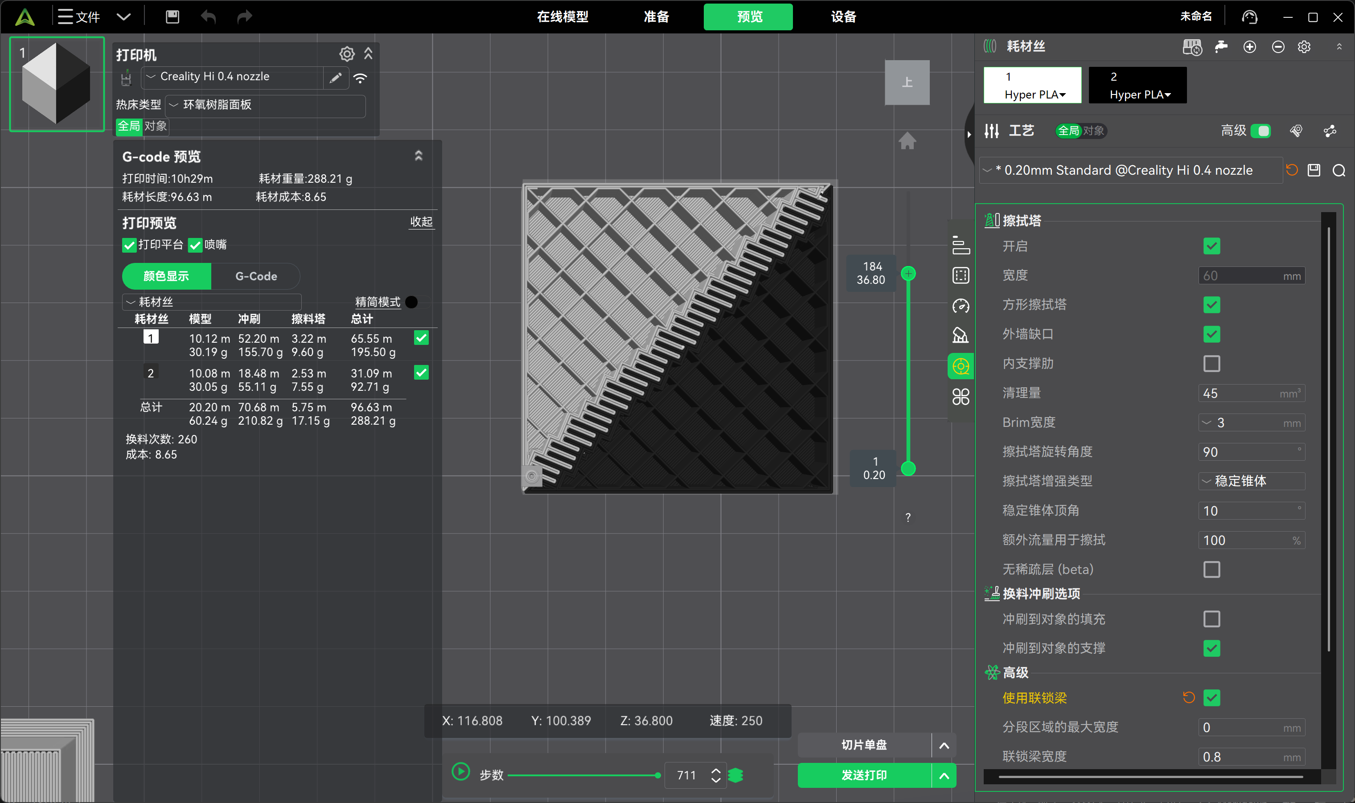Search process settings magnifier icon

(1339, 170)
